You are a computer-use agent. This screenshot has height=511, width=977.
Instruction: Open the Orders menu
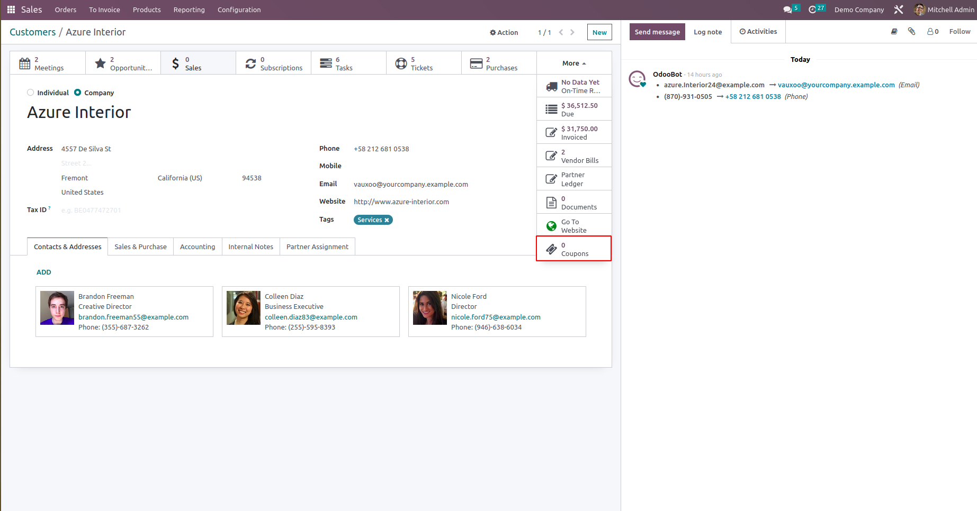pyautogui.click(x=66, y=10)
